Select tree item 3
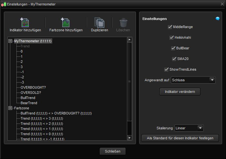This screenshot has width=226, height=159. 22,67
